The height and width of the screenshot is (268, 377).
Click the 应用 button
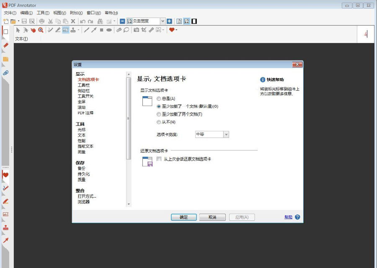pos(242,217)
